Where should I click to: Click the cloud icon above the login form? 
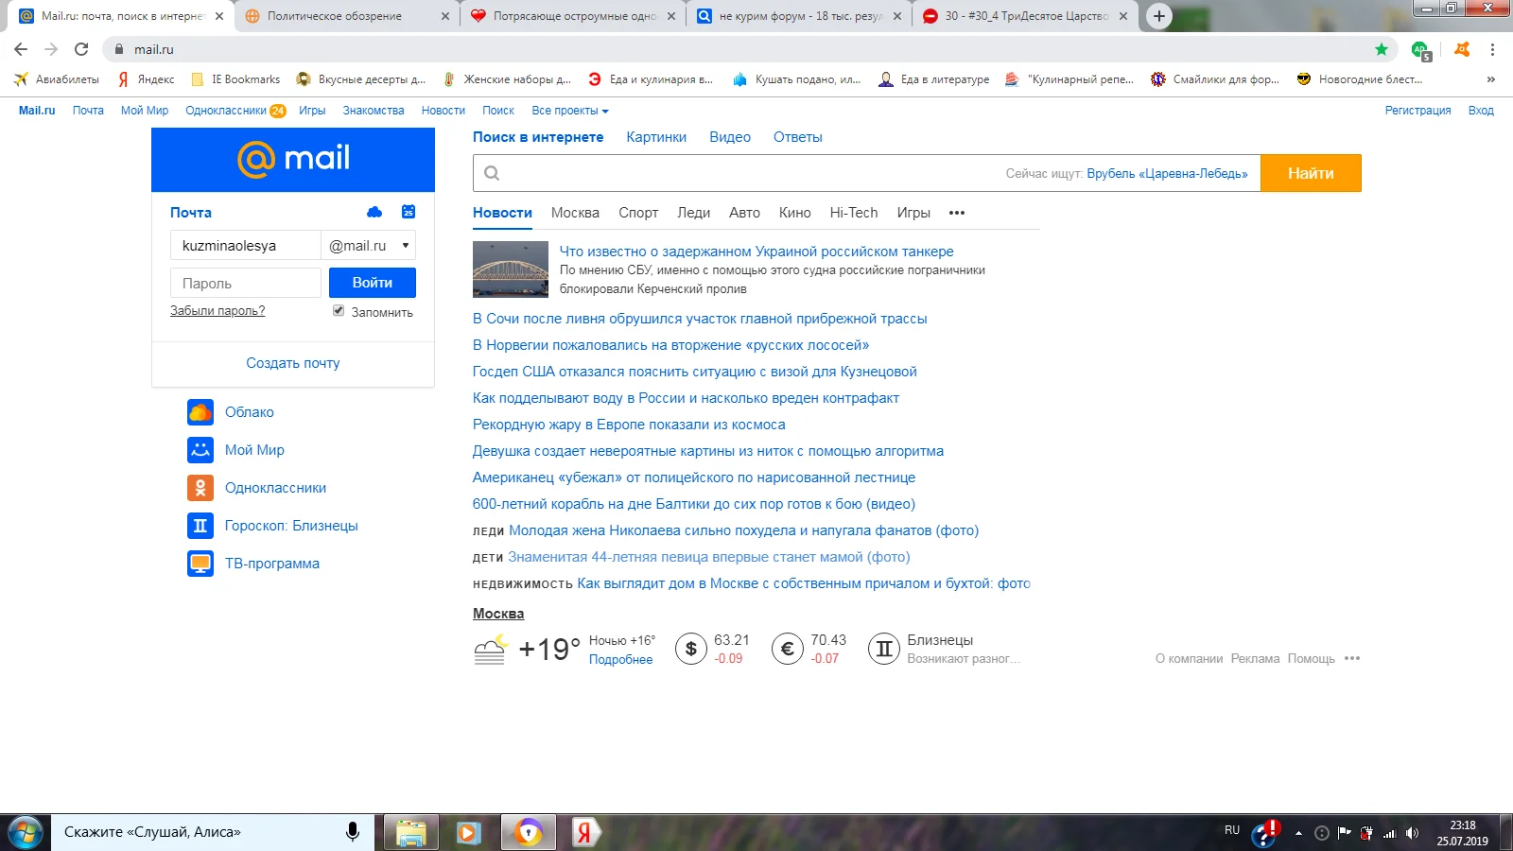pyautogui.click(x=374, y=212)
